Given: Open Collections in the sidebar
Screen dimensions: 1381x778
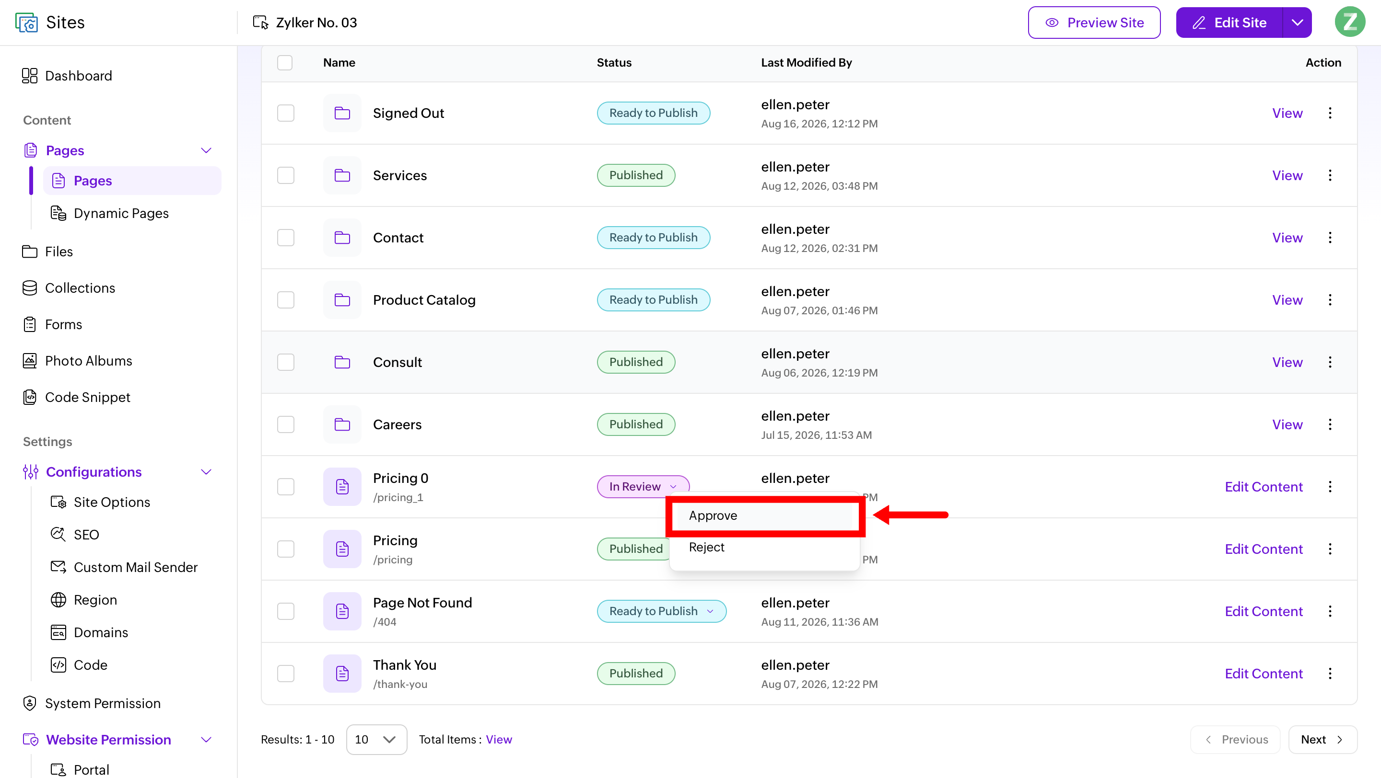Looking at the screenshot, I should pyautogui.click(x=68, y=288).
